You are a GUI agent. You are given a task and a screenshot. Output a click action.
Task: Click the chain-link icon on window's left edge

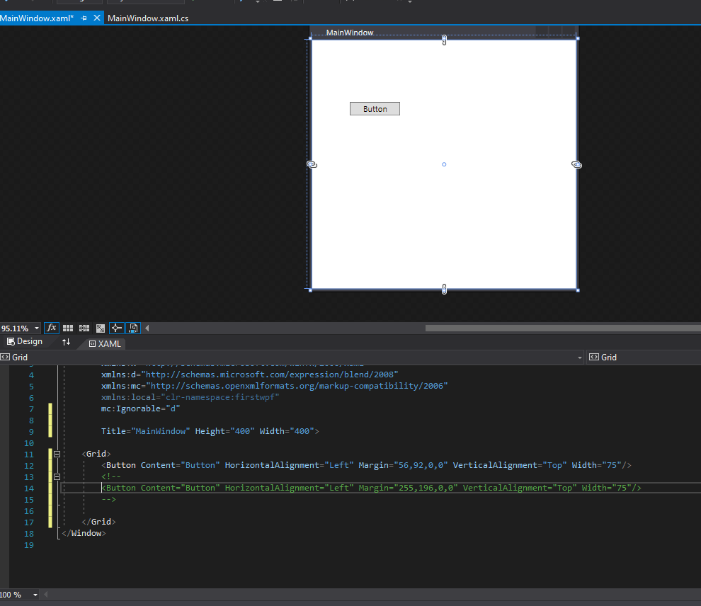[312, 164]
